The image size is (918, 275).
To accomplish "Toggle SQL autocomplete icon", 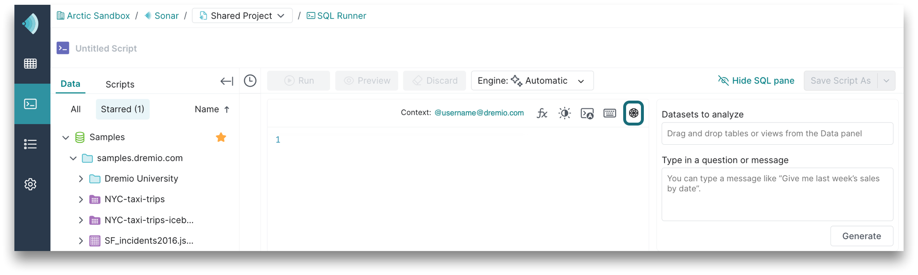I will coord(587,113).
